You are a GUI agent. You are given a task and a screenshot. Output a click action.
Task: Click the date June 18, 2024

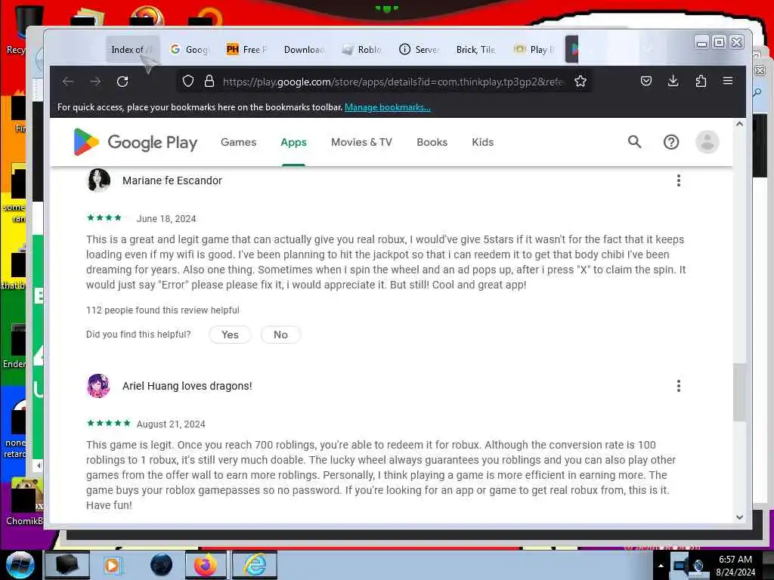(166, 218)
